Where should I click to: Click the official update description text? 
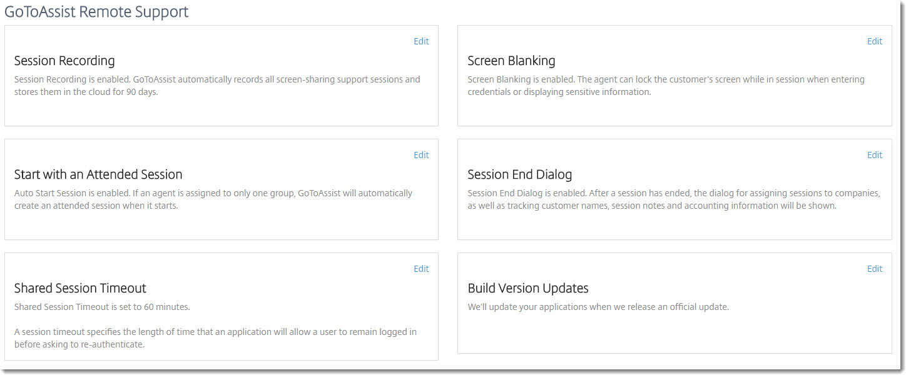[598, 307]
